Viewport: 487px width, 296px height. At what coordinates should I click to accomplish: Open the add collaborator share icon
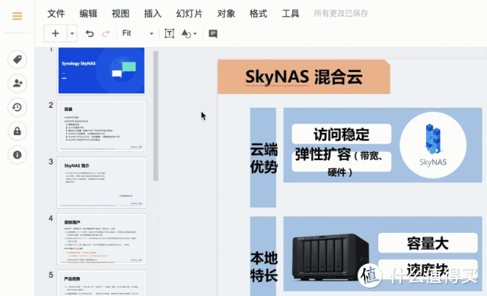tap(17, 83)
